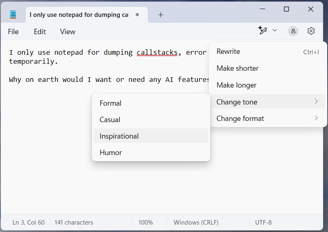Select the Inspirational tone

(x=151, y=136)
